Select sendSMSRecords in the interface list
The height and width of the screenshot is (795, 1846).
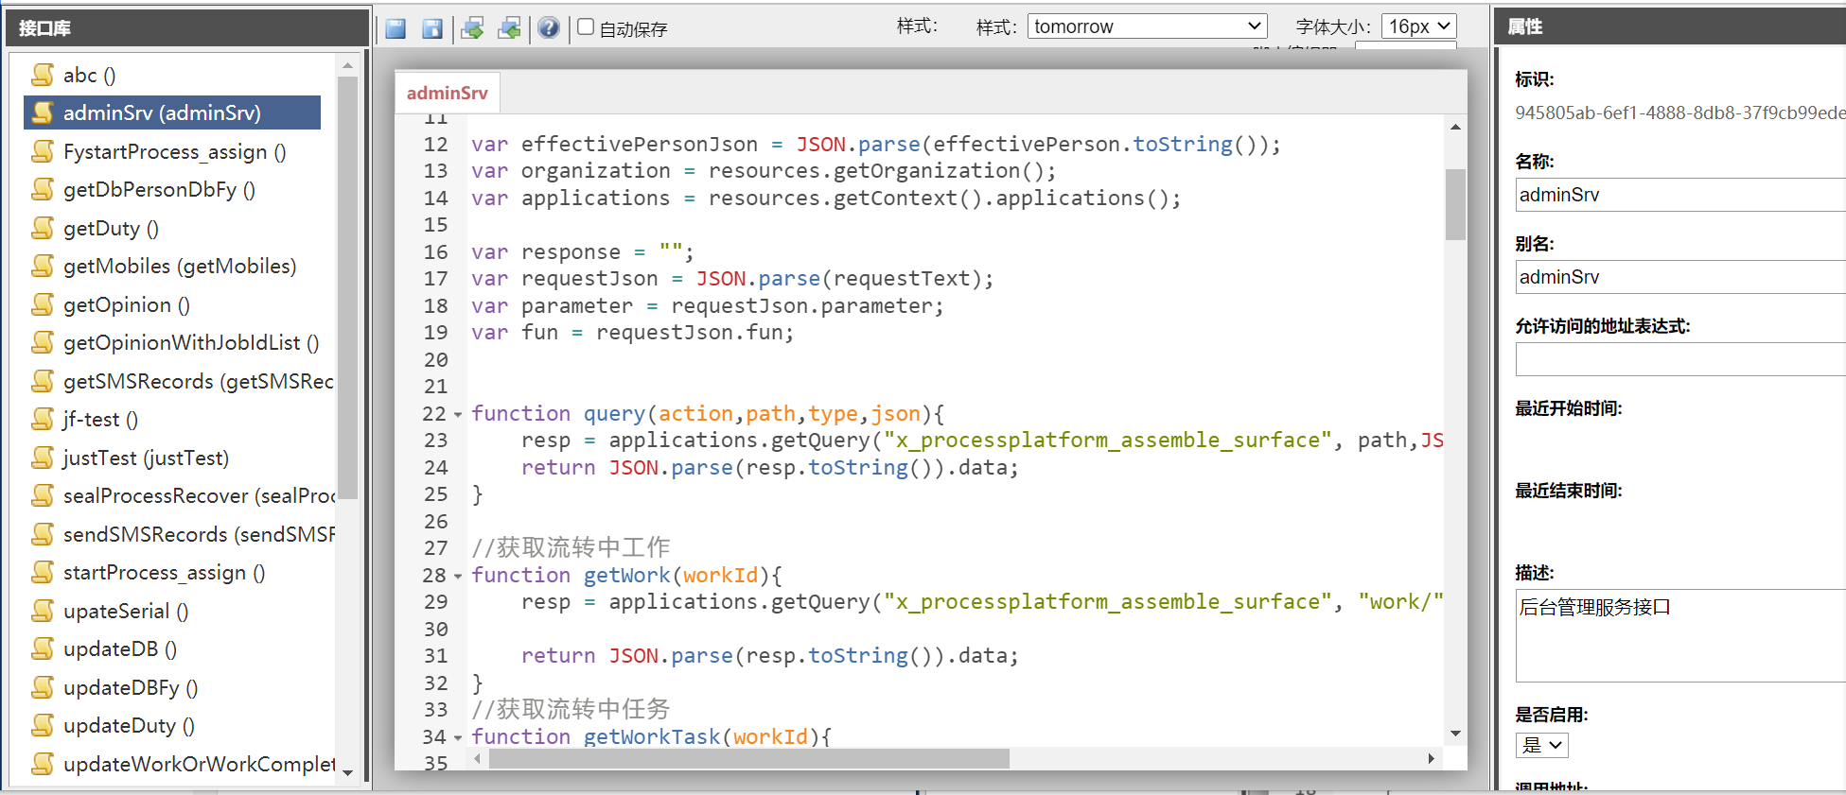[198, 534]
